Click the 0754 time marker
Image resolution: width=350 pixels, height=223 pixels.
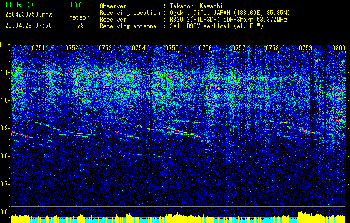tap(139, 48)
